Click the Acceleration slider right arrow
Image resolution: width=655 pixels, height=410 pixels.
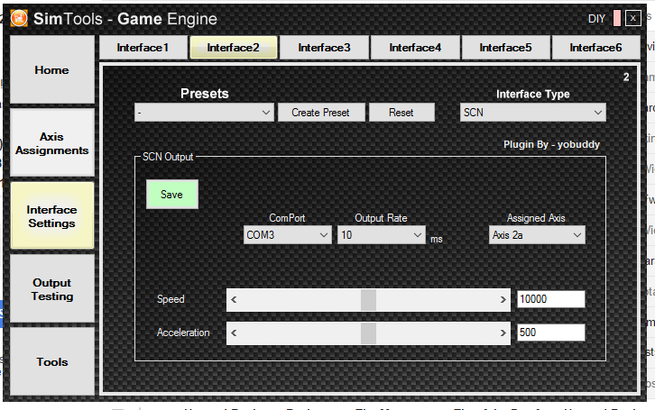503,333
